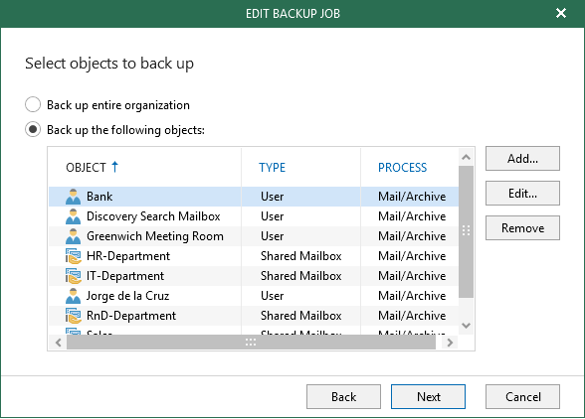Click the Discovery Search Mailbox user icon
This screenshot has height=419, width=585.
coord(73,216)
